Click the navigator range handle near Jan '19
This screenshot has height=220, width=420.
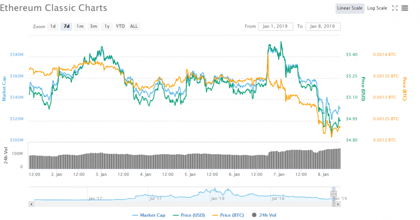(x=333, y=194)
